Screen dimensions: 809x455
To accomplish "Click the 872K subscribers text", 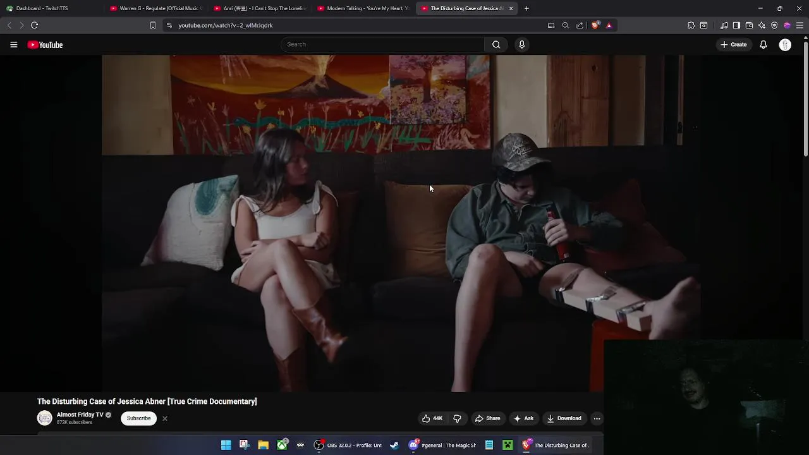I will pyautogui.click(x=75, y=422).
